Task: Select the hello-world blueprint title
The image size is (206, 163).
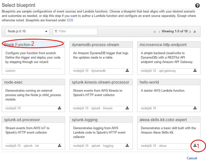Action: [149, 82]
